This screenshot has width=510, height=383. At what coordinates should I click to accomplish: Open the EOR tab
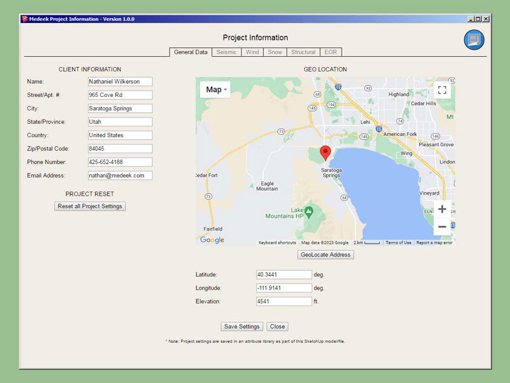point(330,52)
